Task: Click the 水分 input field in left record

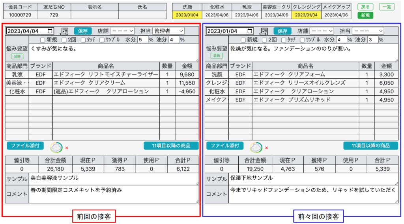Action: pyautogui.click(x=142, y=40)
